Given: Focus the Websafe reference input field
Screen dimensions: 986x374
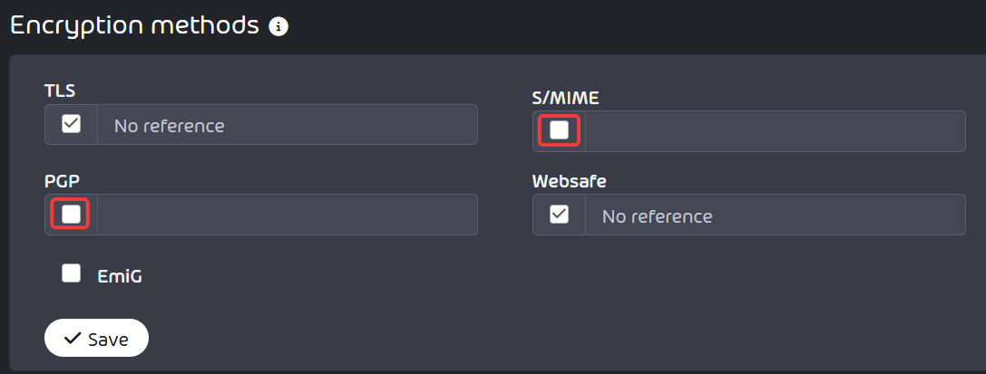Looking at the screenshot, I should click(x=776, y=215).
